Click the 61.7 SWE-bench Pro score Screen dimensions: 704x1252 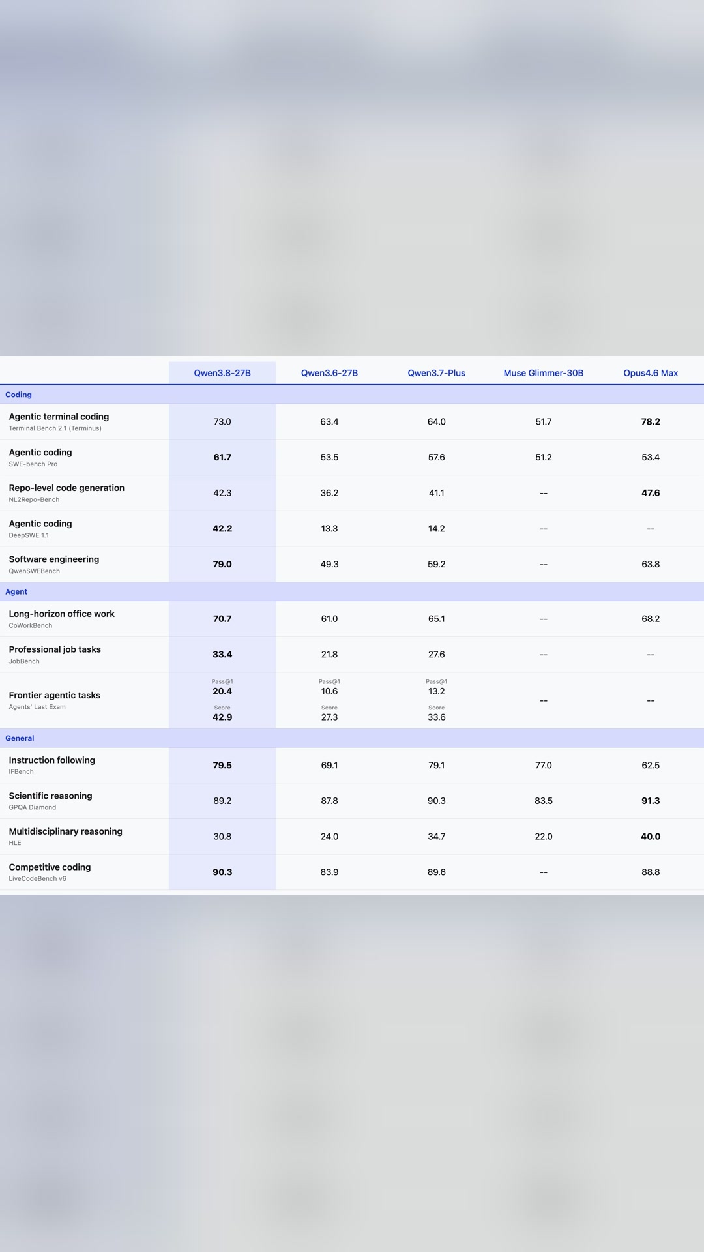[x=222, y=458]
